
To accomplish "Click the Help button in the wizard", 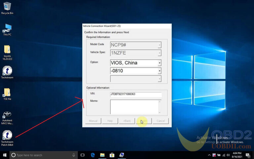I will click(110, 121).
